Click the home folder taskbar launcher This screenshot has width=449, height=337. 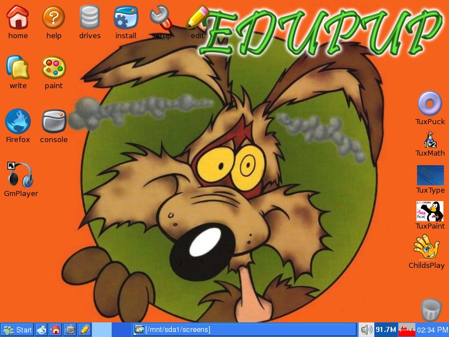pos(56,330)
